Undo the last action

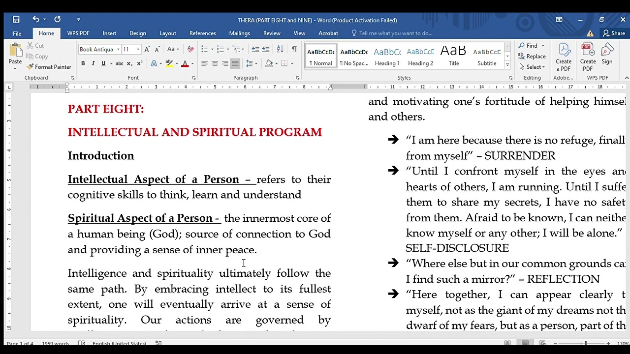(x=35, y=20)
